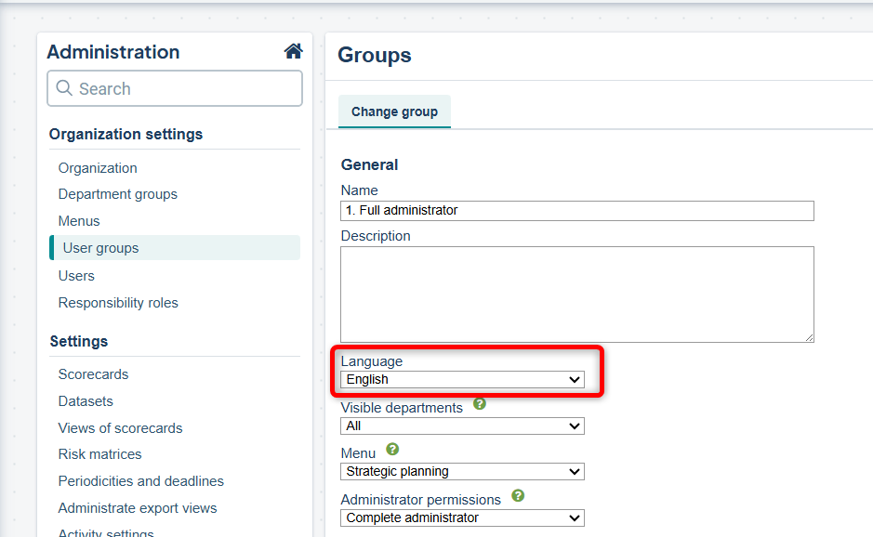Viewport: 873px width, 537px height.
Task: Click inside the Description text area
Action: tap(576, 294)
